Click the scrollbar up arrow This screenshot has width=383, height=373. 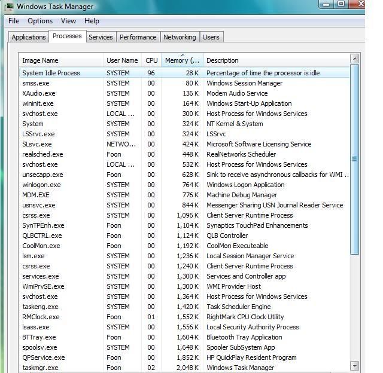click(354, 59)
